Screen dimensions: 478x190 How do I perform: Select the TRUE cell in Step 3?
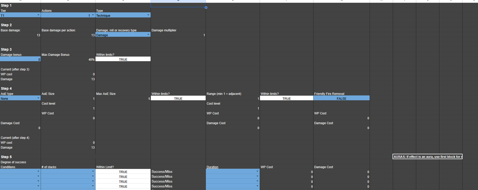coord(123,59)
